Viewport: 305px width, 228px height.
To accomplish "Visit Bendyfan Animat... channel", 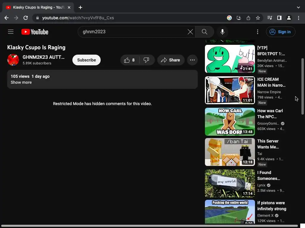I will [x=272, y=61].
